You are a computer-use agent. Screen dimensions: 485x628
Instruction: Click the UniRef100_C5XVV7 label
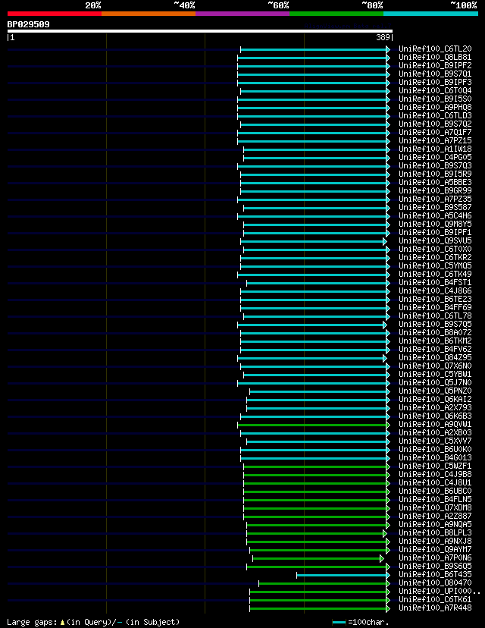435,441
